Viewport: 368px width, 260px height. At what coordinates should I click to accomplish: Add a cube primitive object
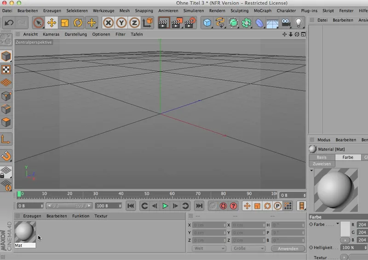(207, 23)
